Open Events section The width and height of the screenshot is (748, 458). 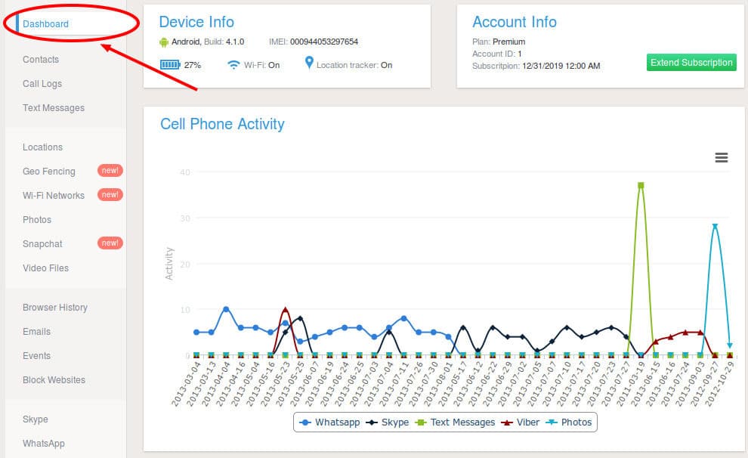point(36,356)
